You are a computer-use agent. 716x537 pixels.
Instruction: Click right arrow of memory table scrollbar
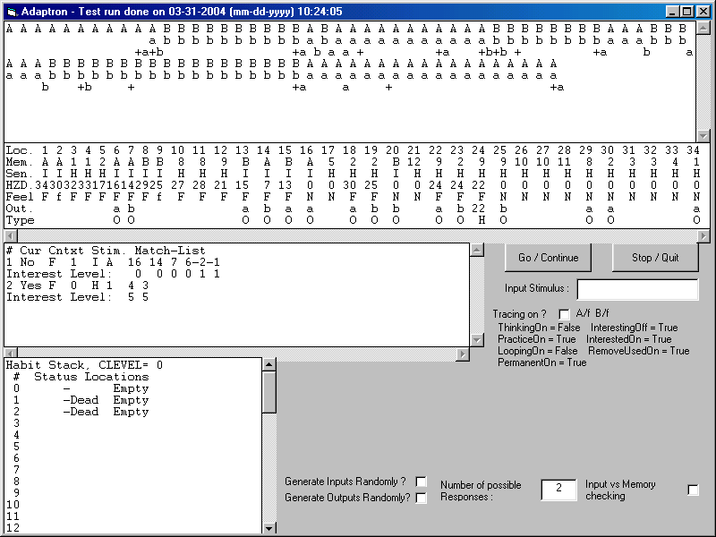pyautogui.click(x=703, y=236)
